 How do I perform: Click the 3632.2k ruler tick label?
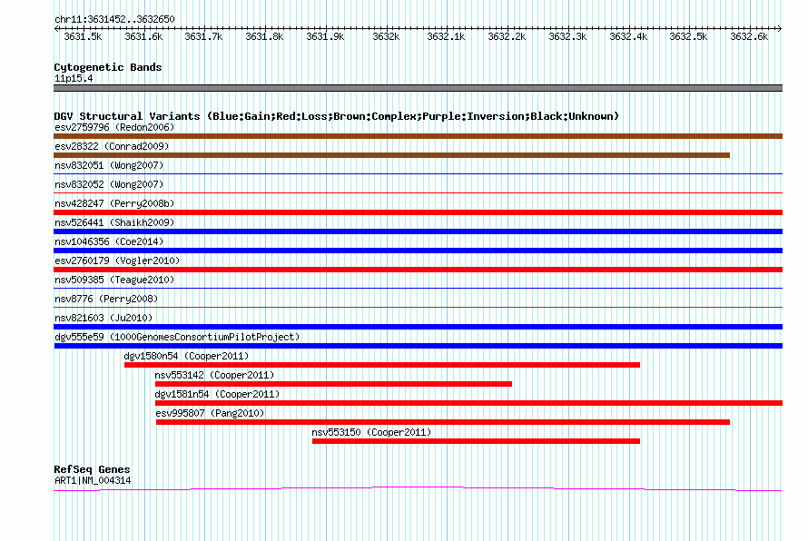click(507, 36)
